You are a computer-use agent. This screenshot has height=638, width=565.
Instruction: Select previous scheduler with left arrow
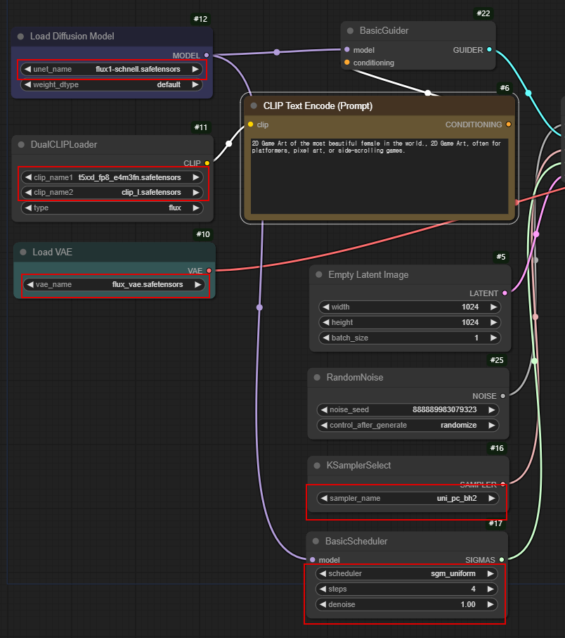[x=323, y=574]
